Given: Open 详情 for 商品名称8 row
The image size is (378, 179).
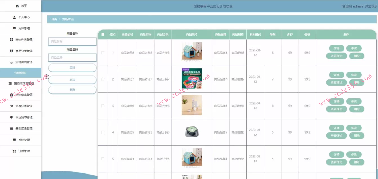Looking at the screenshot, I should coord(337,48).
